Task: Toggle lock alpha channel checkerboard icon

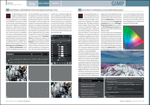Action: point(61,43)
